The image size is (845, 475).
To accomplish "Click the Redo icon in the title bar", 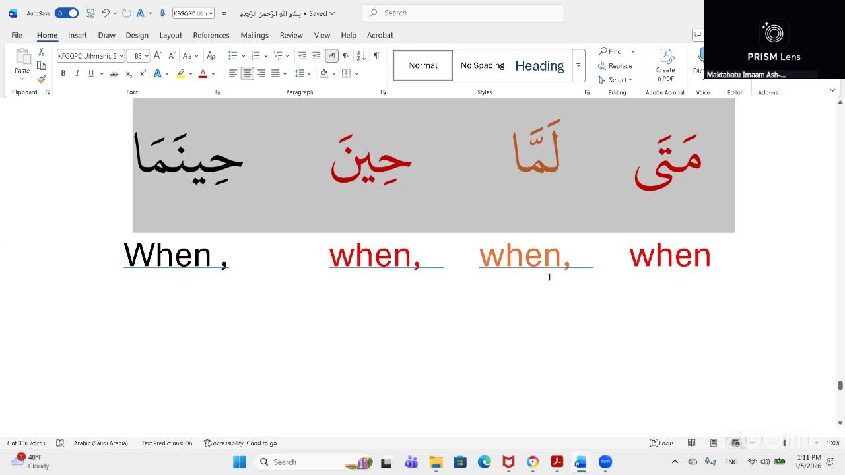I will [x=126, y=13].
